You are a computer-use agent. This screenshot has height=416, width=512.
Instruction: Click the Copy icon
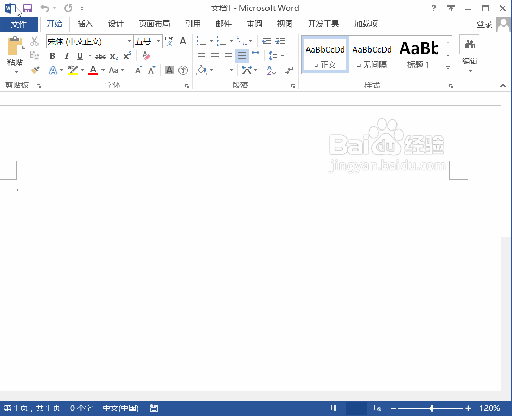tap(34, 56)
